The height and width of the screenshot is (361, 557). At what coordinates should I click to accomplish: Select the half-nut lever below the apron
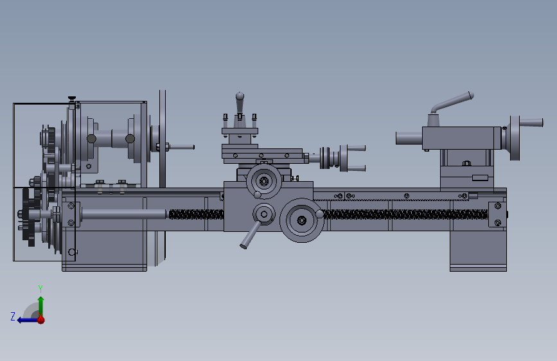[251, 235]
